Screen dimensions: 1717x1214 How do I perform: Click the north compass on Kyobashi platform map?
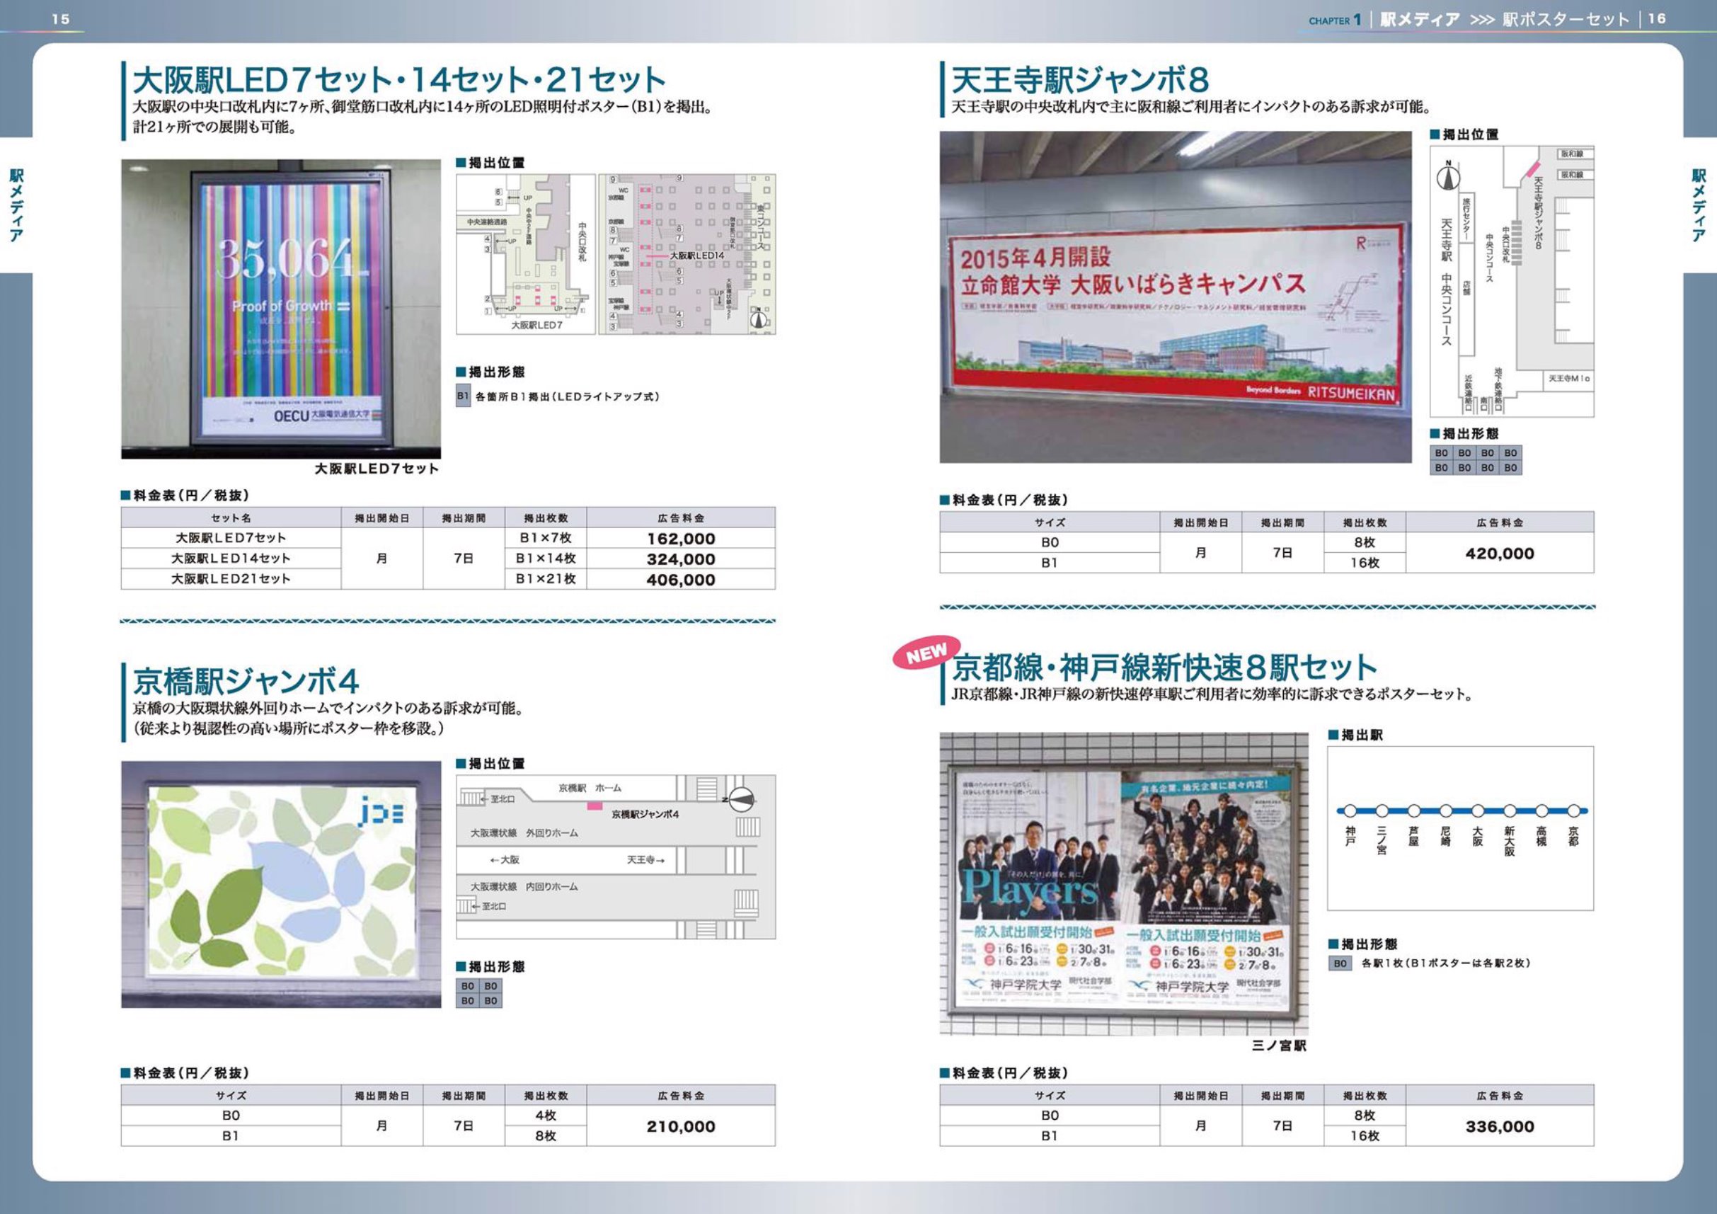[740, 801]
